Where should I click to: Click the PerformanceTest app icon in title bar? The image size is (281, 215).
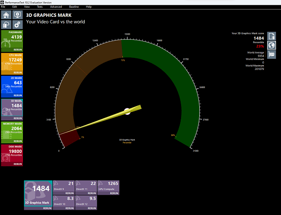pos(2,2)
